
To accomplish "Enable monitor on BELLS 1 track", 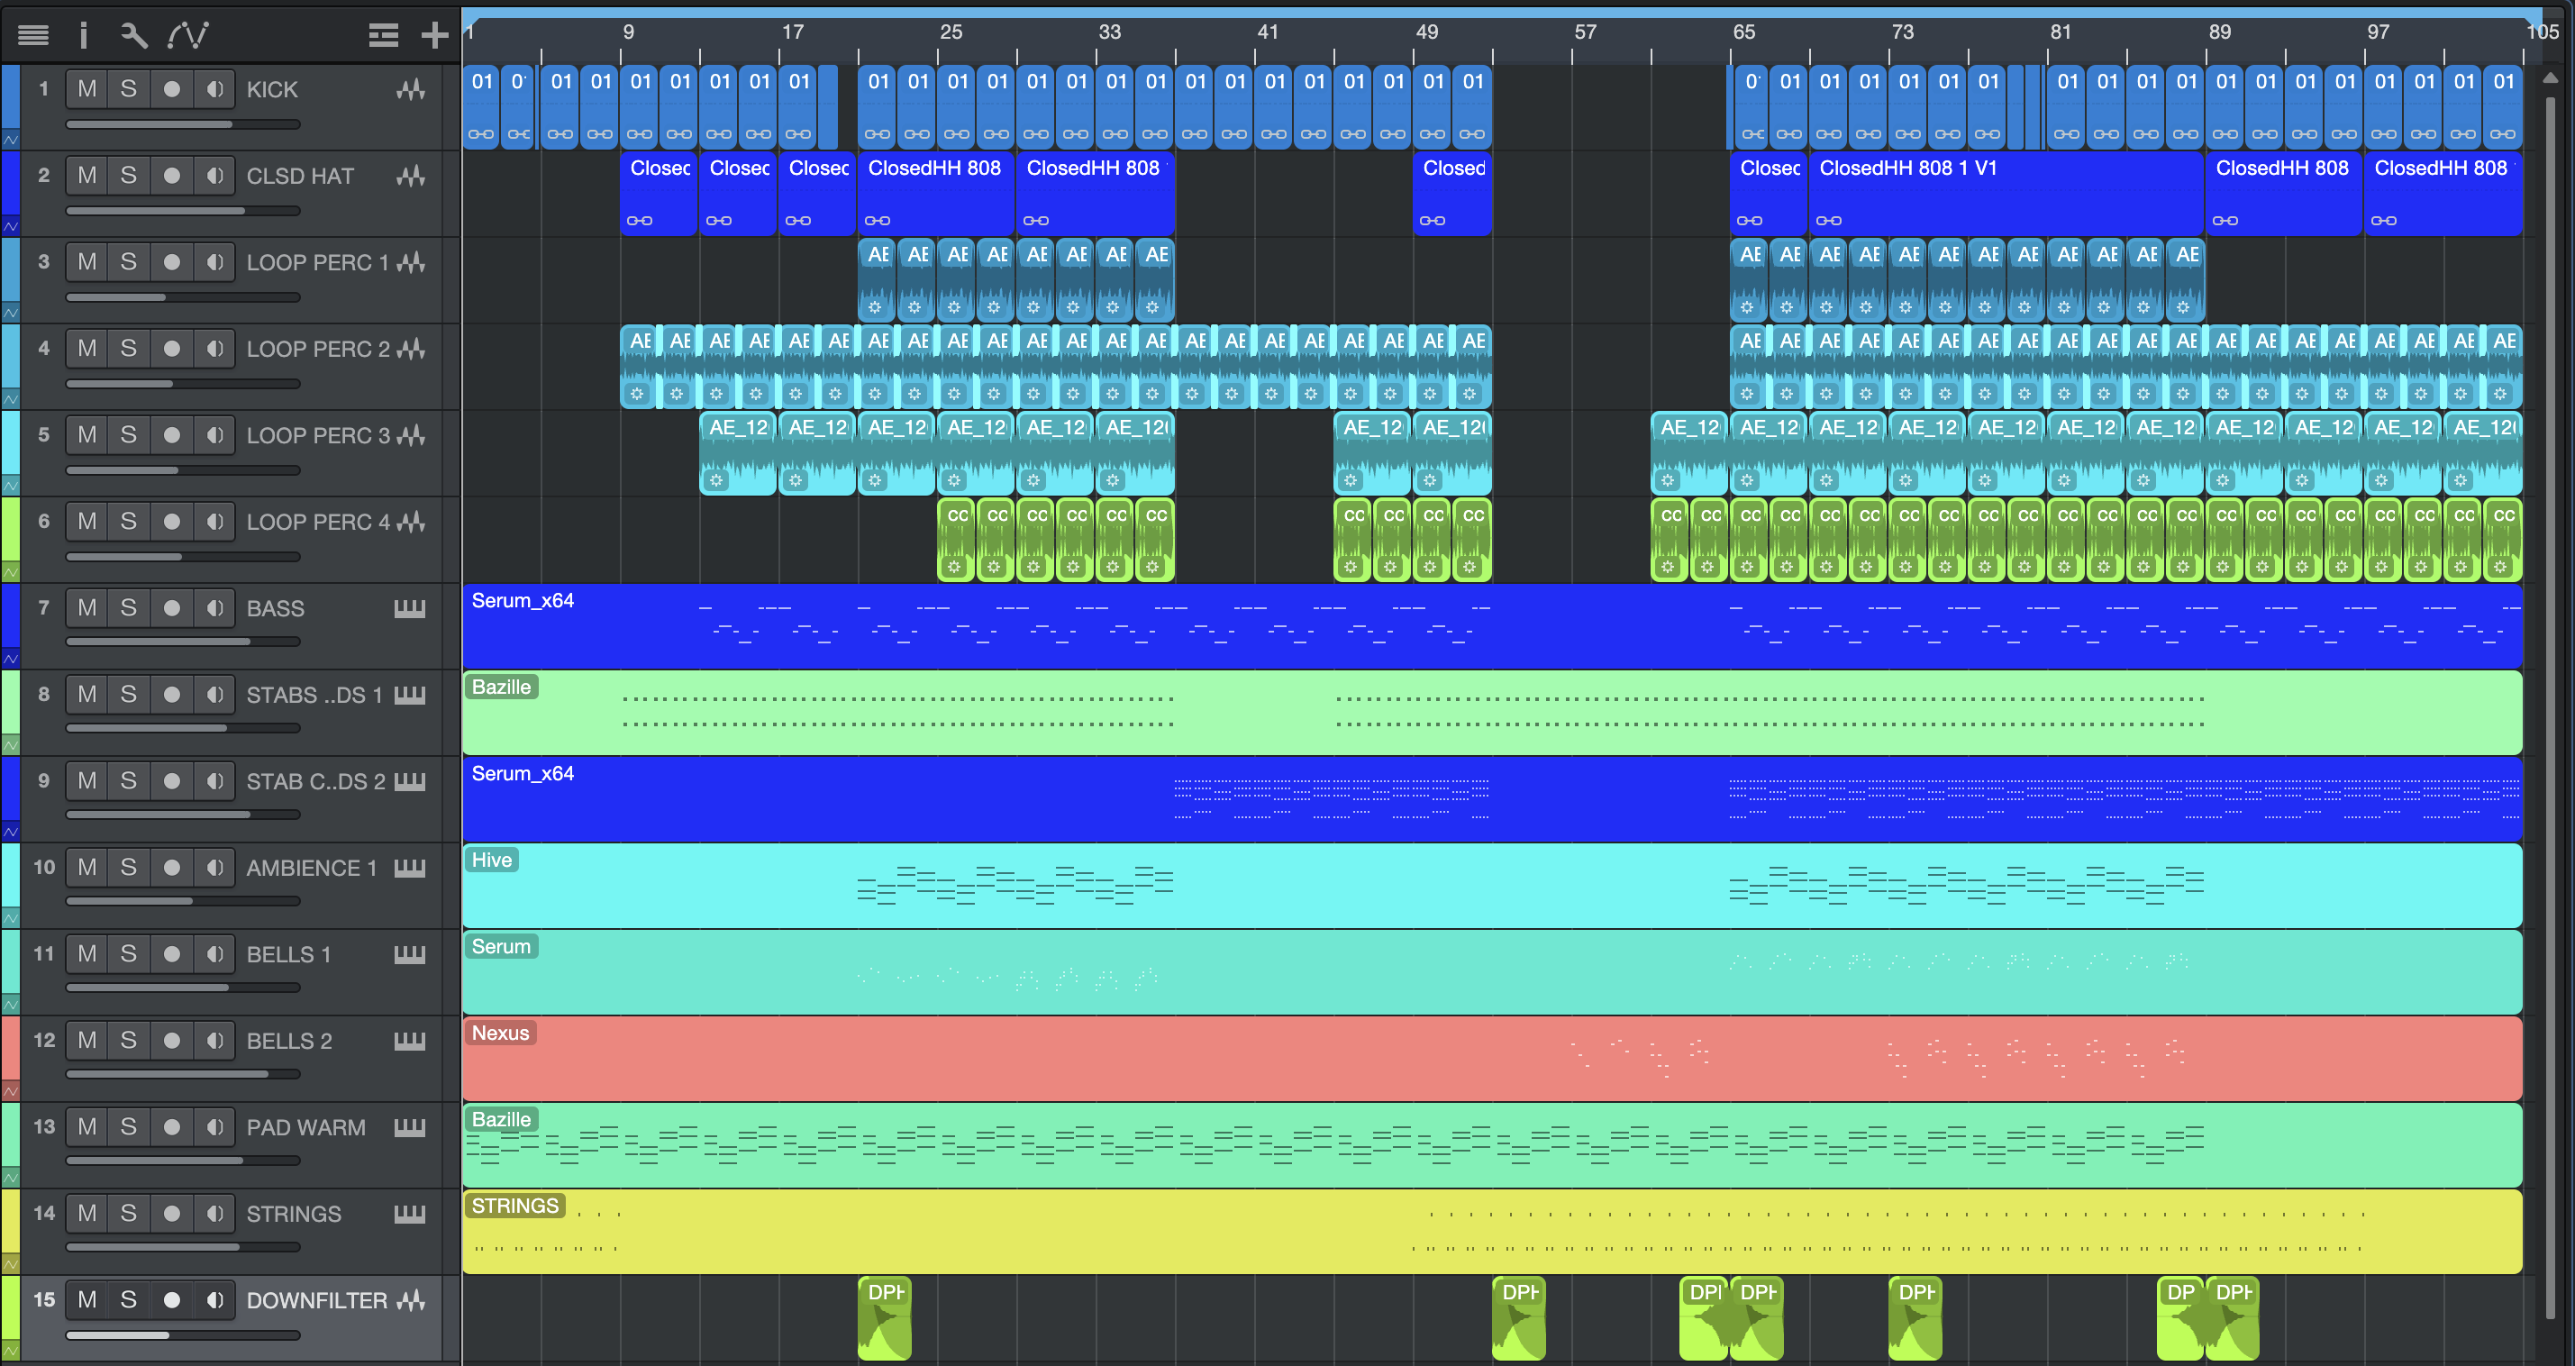I will tap(214, 954).
